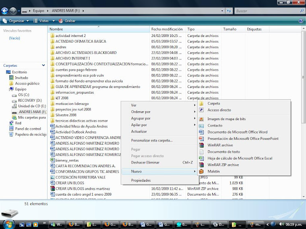Image resolution: width=306 pixels, height=229 pixels.
Task: Click the search magnifier icon
Action: pyautogui.click(x=302, y=11)
